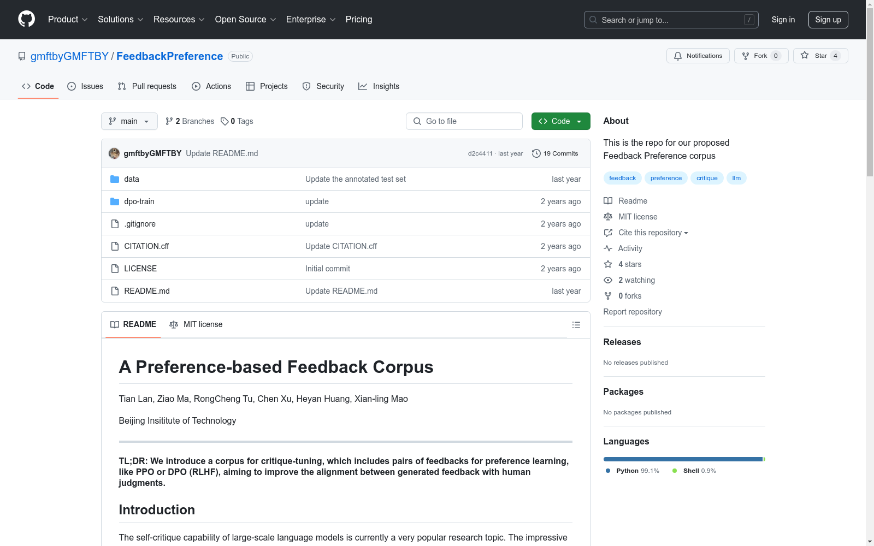Click the Notifications bell icon
The width and height of the screenshot is (874, 546).
(678, 56)
